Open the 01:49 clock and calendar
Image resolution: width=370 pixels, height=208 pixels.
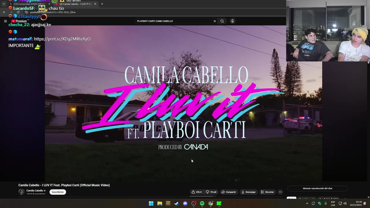pyautogui.click(x=356, y=203)
